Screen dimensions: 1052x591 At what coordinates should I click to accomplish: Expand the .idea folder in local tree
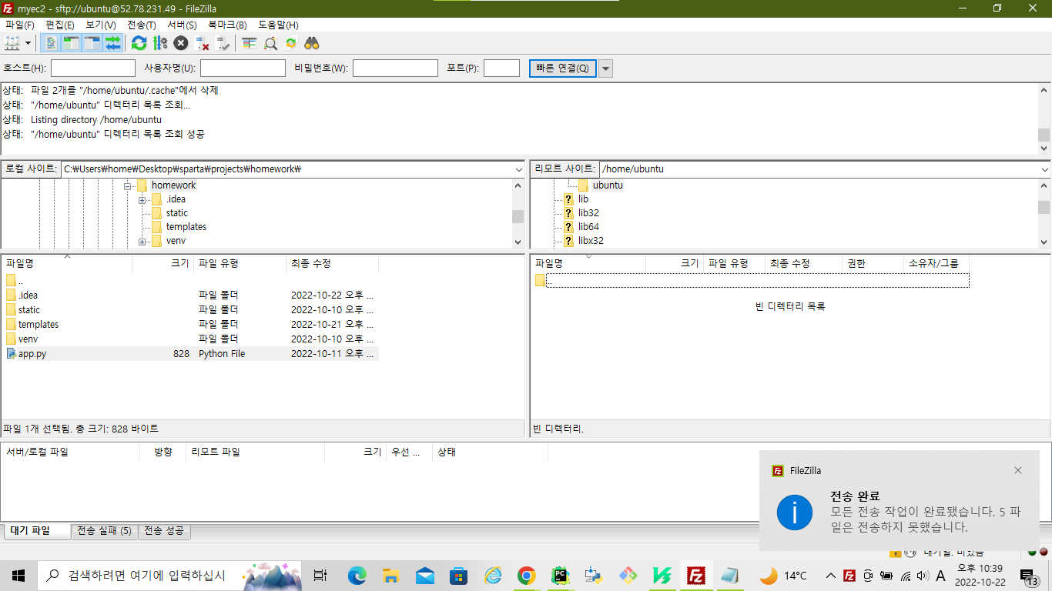(x=142, y=200)
